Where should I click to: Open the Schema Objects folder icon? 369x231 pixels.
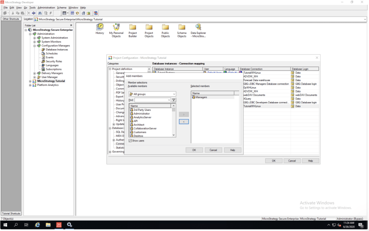pyautogui.click(x=182, y=28)
